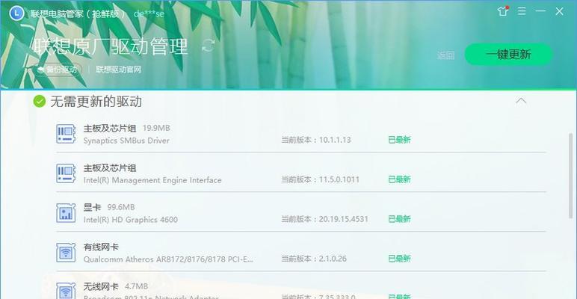Open the skin theme shirt icon
The height and width of the screenshot is (299, 577).
point(503,11)
